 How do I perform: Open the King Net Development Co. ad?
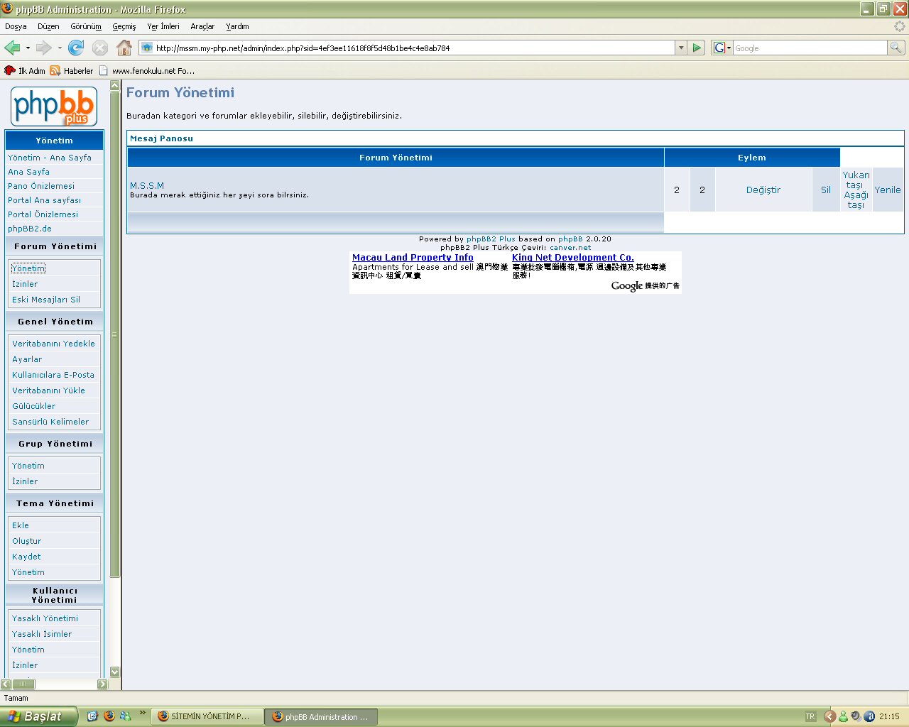click(573, 258)
